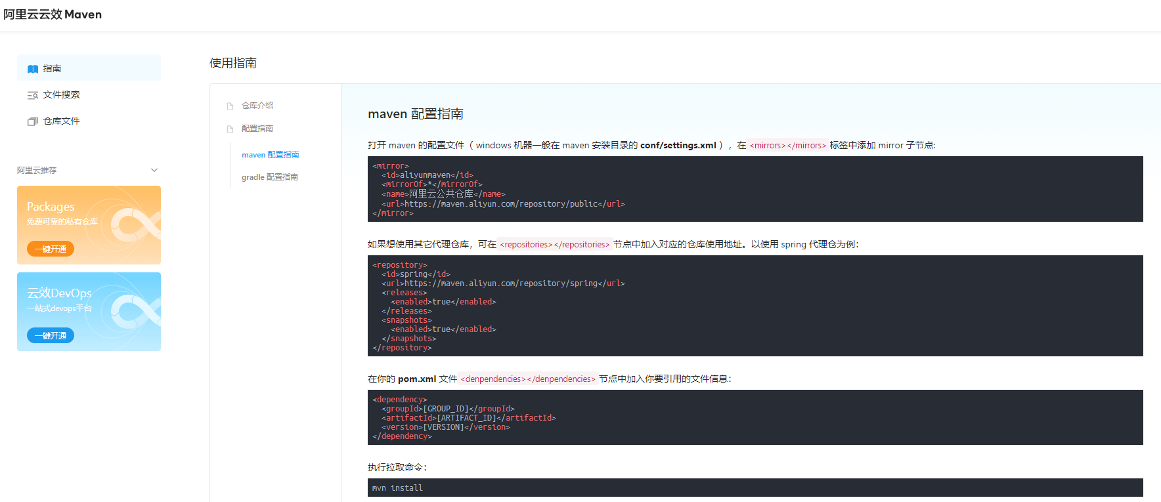The height and width of the screenshot is (502, 1161).
Task: Click the document icon beside 仓库介绍
Action: pyautogui.click(x=230, y=106)
